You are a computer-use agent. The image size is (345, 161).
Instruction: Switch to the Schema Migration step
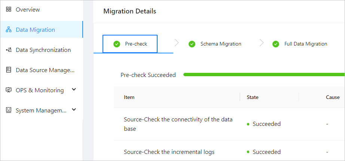(x=220, y=44)
